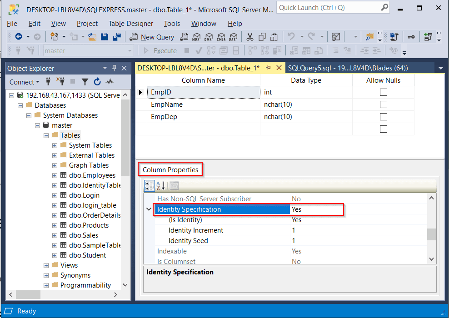Toggle Allow Nulls on the EmpDep row
The height and width of the screenshot is (318, 449).
tap(383, 117)
